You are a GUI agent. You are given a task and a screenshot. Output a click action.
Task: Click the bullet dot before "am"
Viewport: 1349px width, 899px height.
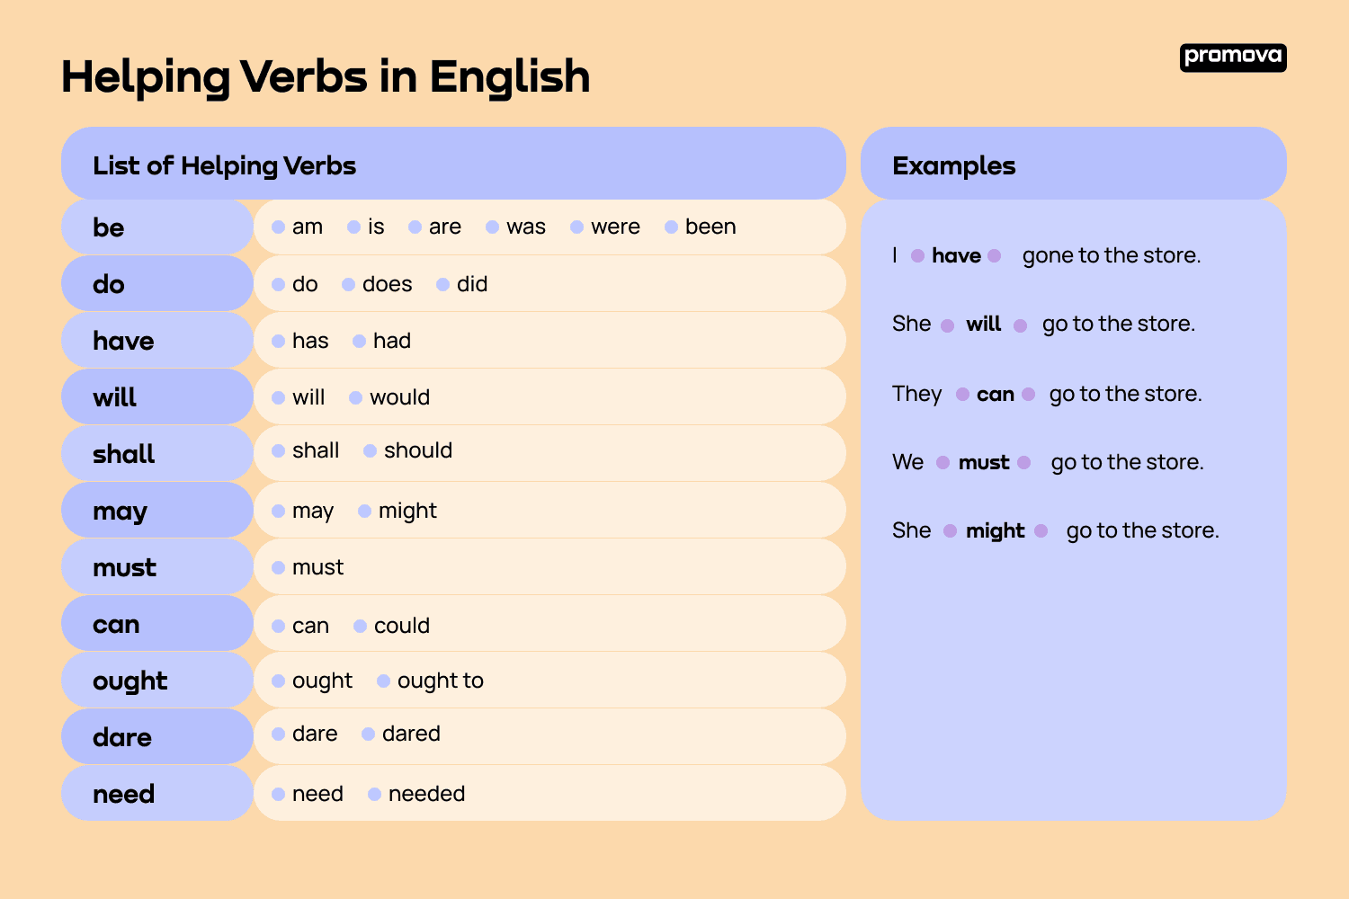pos(279,227)
